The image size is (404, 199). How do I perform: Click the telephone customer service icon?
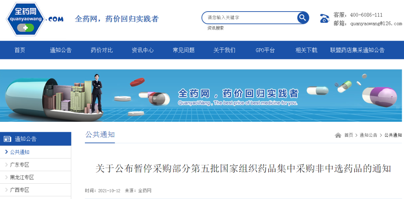click(x=325, y=19)
